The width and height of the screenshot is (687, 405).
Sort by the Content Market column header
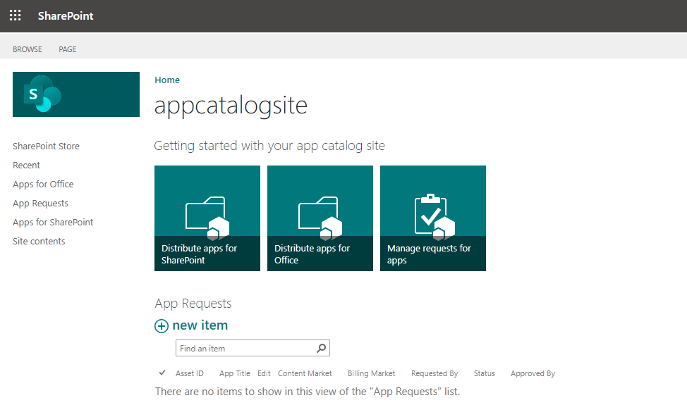(305, 373)
